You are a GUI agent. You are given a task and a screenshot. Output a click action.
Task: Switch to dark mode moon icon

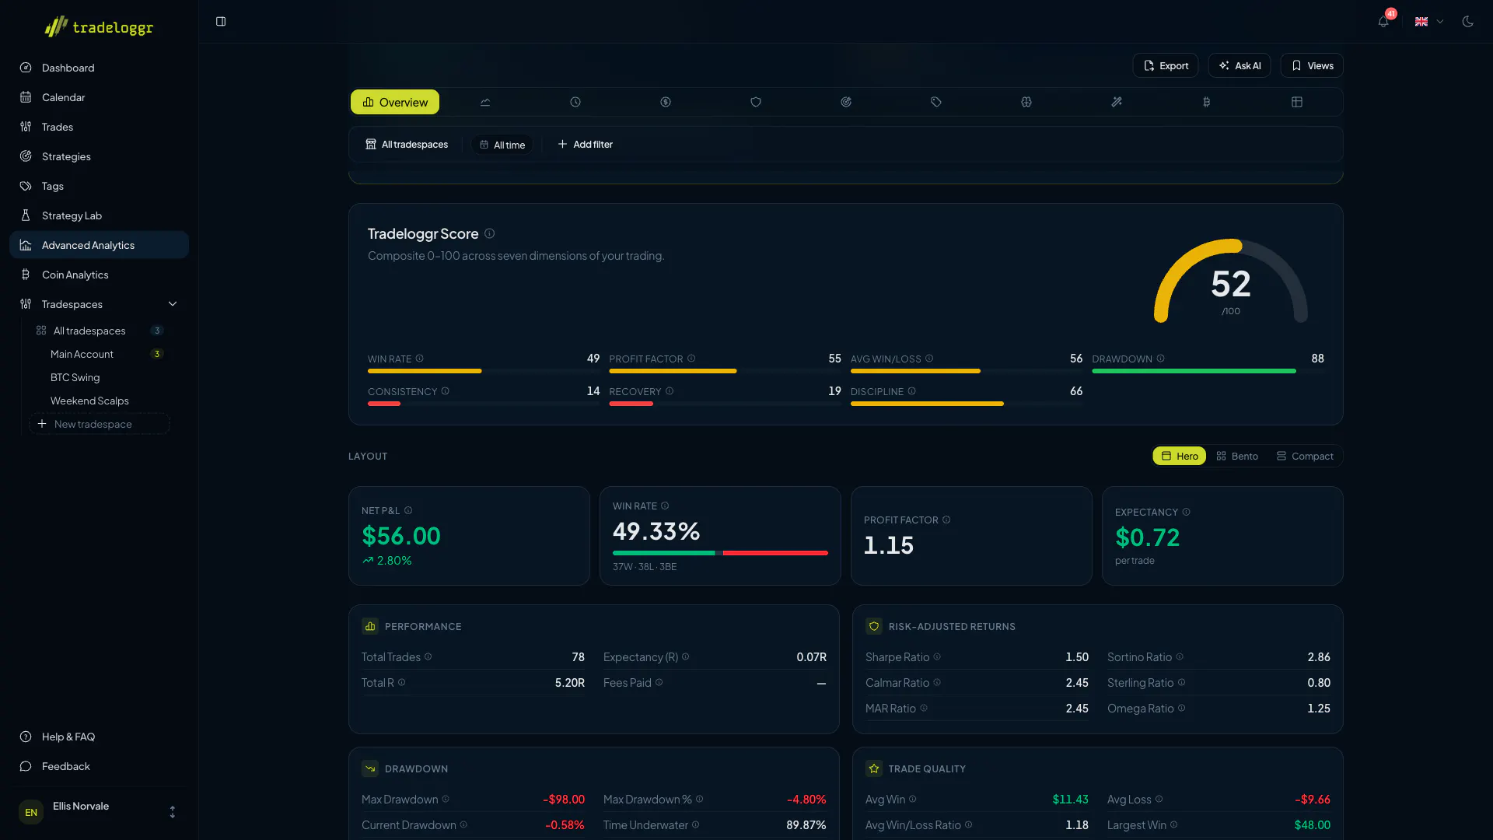click(x=1467, y=22)
